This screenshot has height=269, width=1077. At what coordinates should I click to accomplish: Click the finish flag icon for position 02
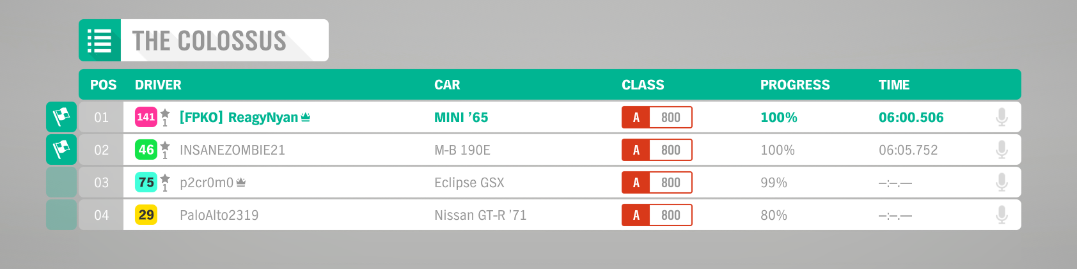61,150
